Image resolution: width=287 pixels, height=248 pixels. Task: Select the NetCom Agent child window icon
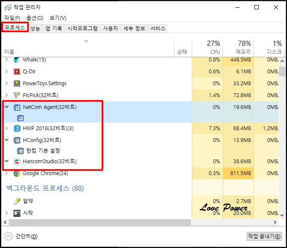20,118
